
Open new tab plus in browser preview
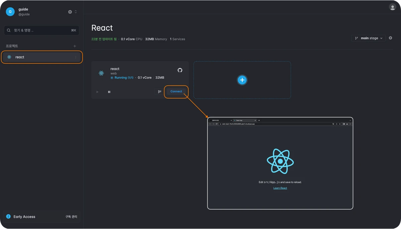click(259, 120)
